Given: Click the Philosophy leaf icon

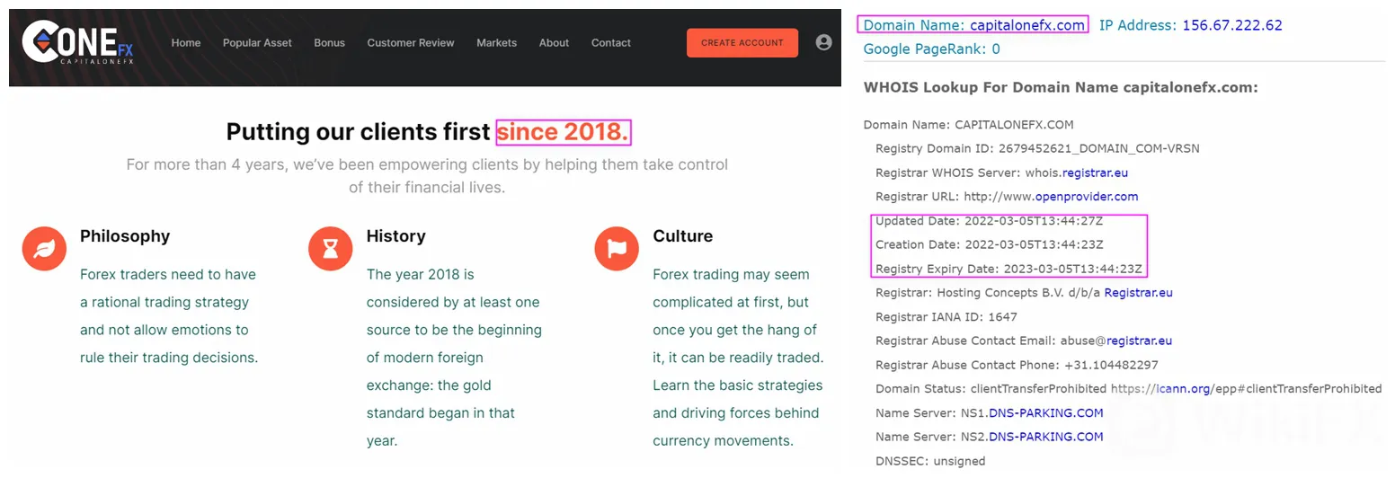Looking at the screenshot, I should click(x=44, y=249).
